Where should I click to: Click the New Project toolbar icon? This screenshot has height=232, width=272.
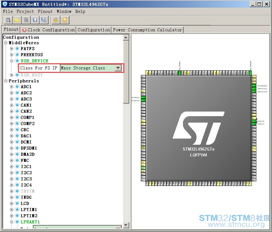tap(9, 20)
